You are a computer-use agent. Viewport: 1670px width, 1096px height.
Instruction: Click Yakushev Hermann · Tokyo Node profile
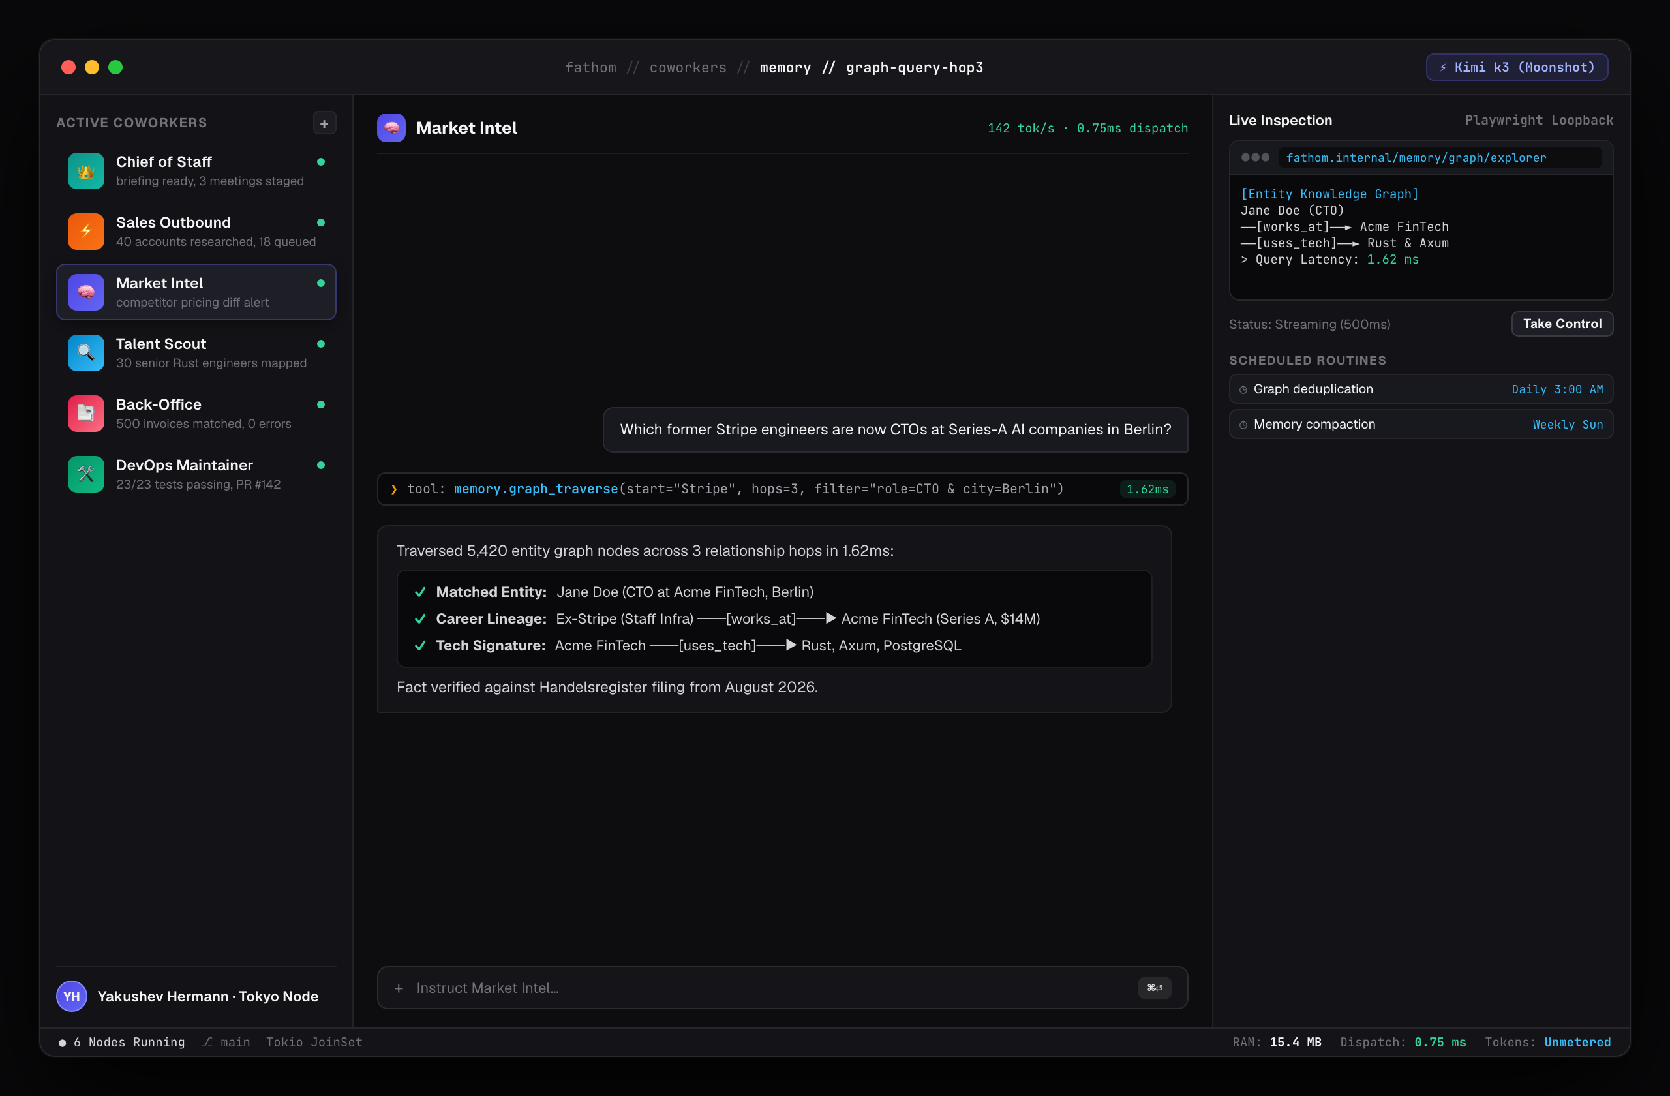207,996
